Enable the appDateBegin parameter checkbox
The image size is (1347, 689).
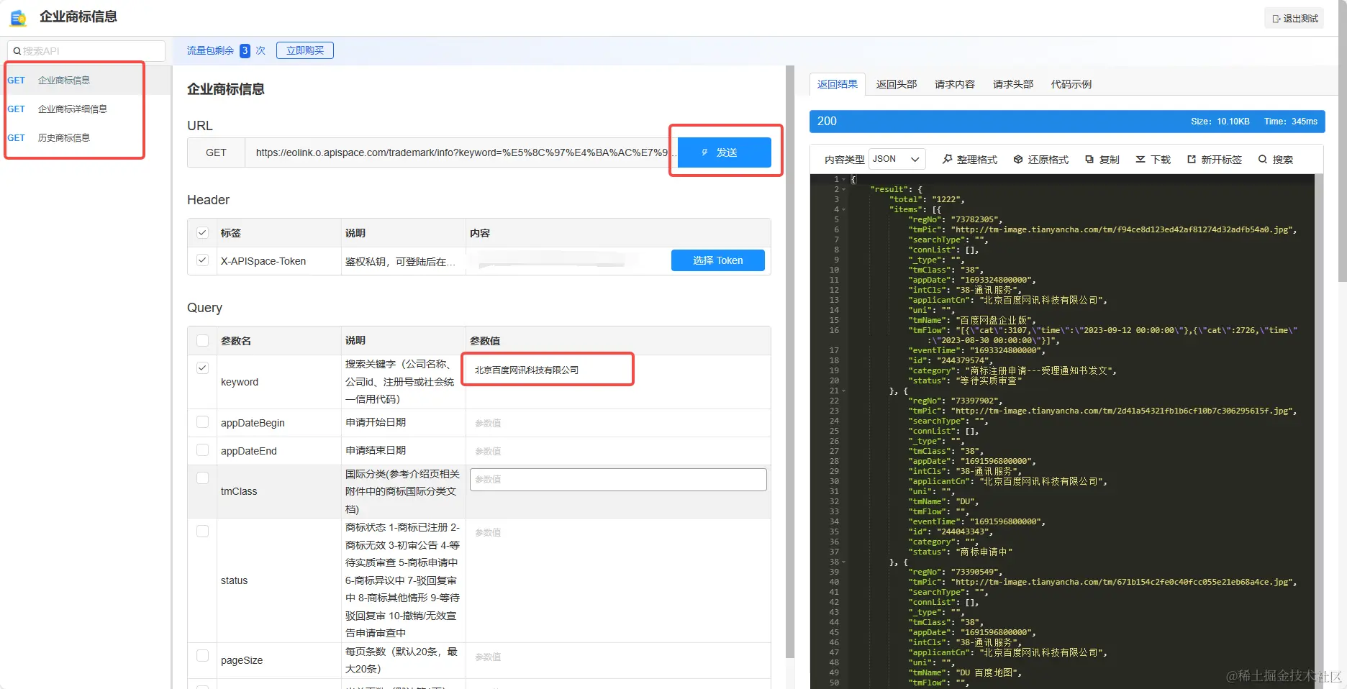pos(202,422)
